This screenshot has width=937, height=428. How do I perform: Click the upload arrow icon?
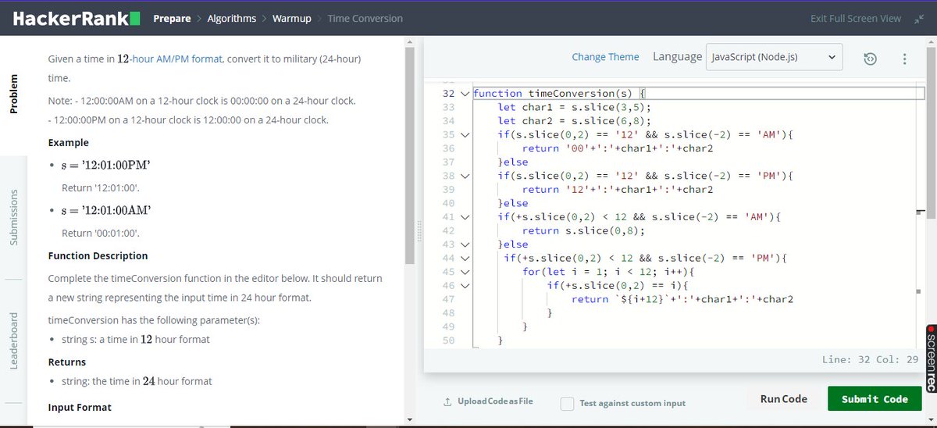[447, 401]
